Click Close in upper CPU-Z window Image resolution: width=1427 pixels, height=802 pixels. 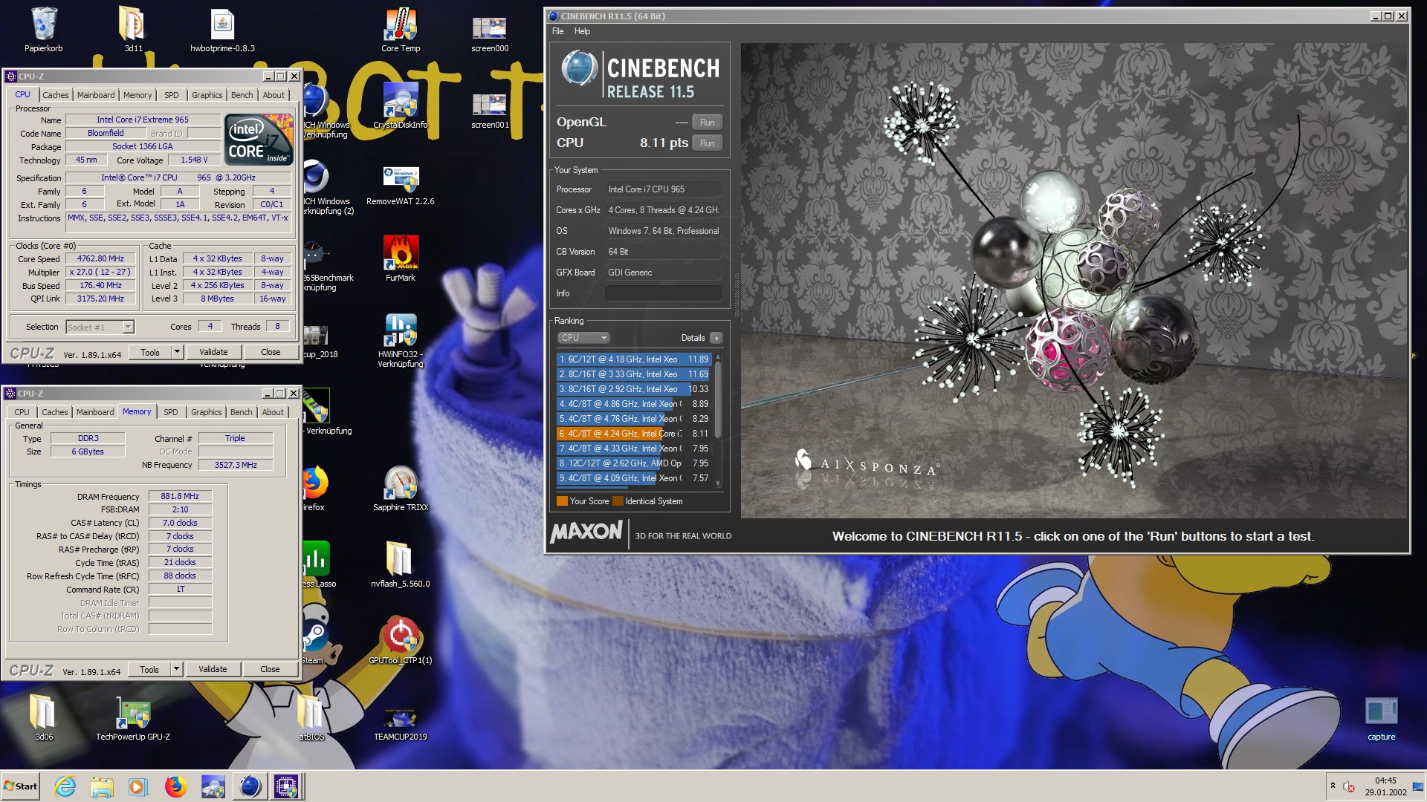tap(271, 352)
